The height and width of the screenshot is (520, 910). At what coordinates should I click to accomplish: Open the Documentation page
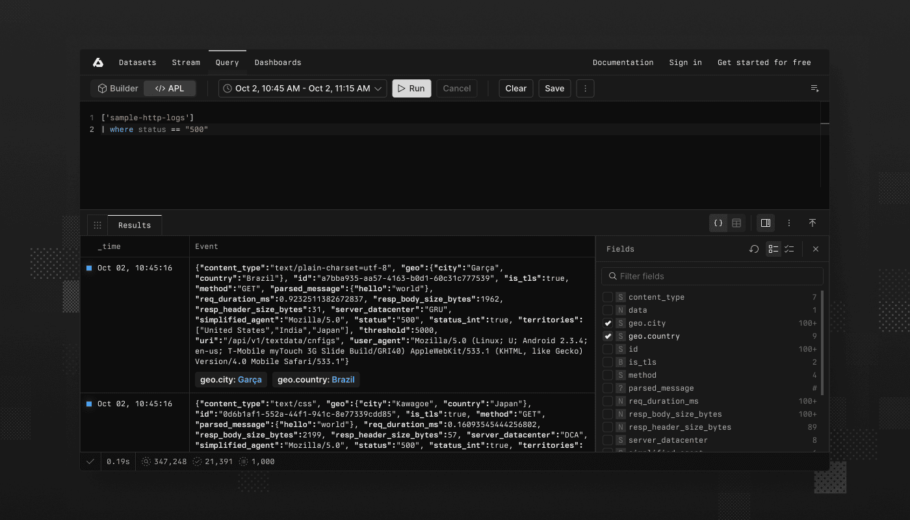(623, 62)
